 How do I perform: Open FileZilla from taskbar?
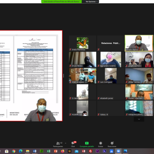tap(90, 151)
